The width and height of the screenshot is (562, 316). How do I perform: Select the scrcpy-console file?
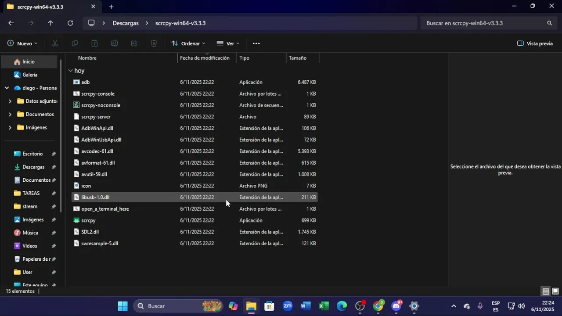[x=195, y=93]
